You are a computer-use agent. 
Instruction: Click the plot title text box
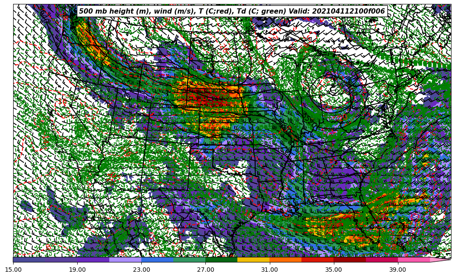pos(232,11)
